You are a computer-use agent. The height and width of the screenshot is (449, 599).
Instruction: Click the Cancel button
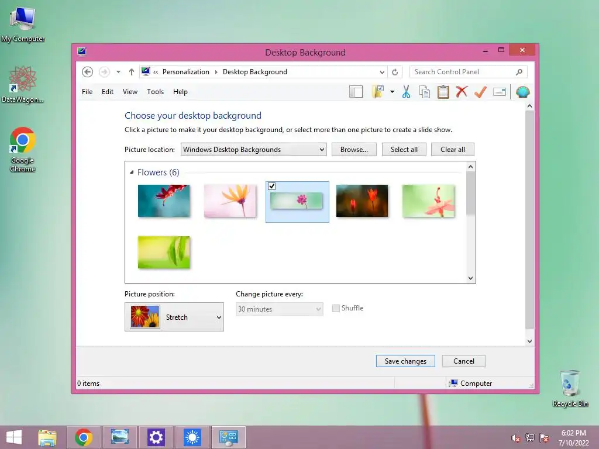point(463,361)
